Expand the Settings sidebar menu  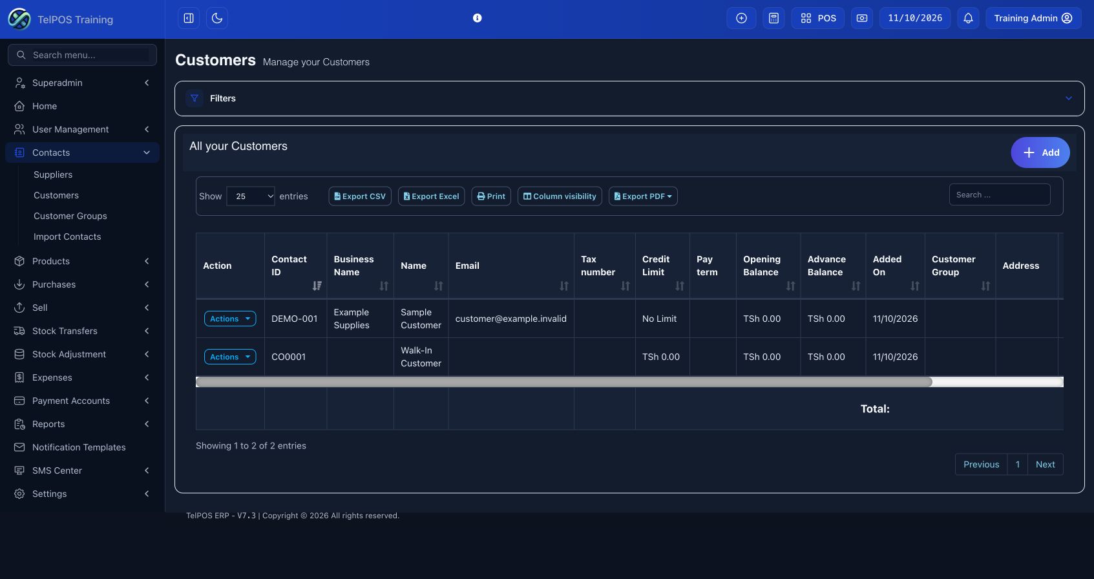82,494
